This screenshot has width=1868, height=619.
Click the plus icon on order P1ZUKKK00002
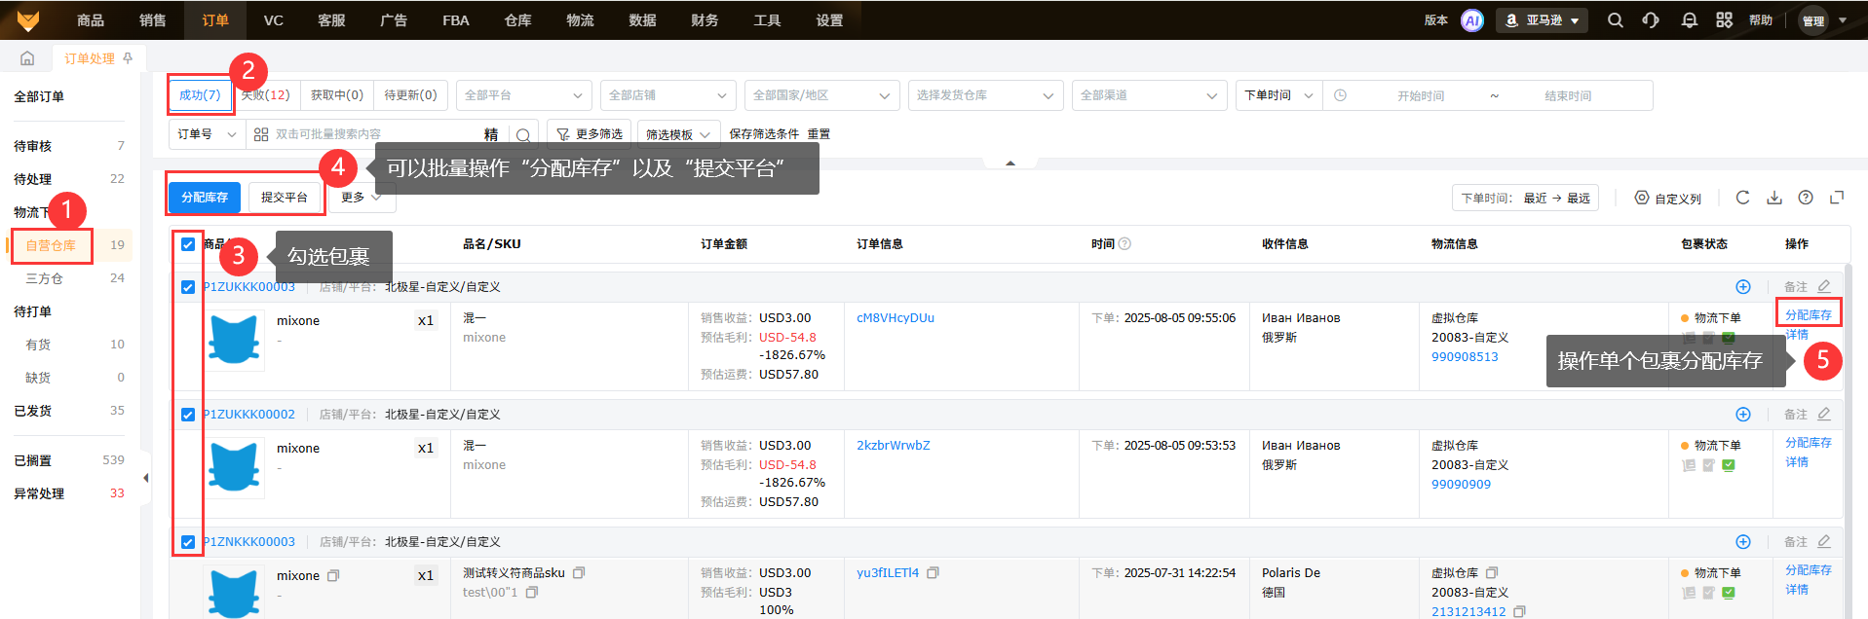[1743, 415]
